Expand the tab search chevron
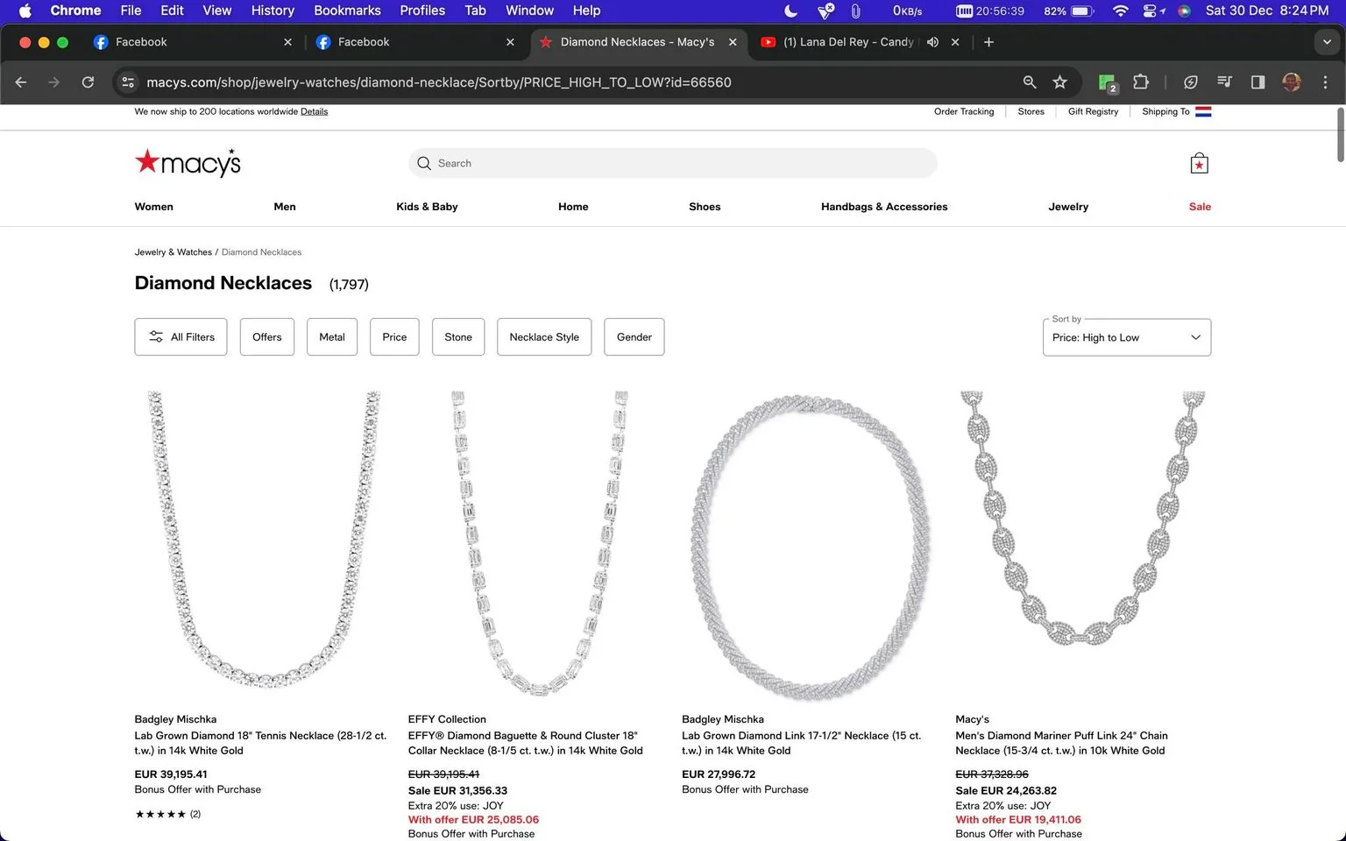Viewport: 1346px width, 841px height. (x=1327, y=42)
